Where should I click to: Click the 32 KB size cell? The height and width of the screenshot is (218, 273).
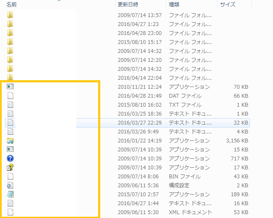pyautogui.click(x=241, y=123)
